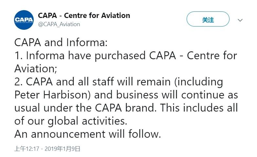Expand the tweet options chevron menu
Screen dimensions: 257x157
pyautogui.click(x=240, y=20)
